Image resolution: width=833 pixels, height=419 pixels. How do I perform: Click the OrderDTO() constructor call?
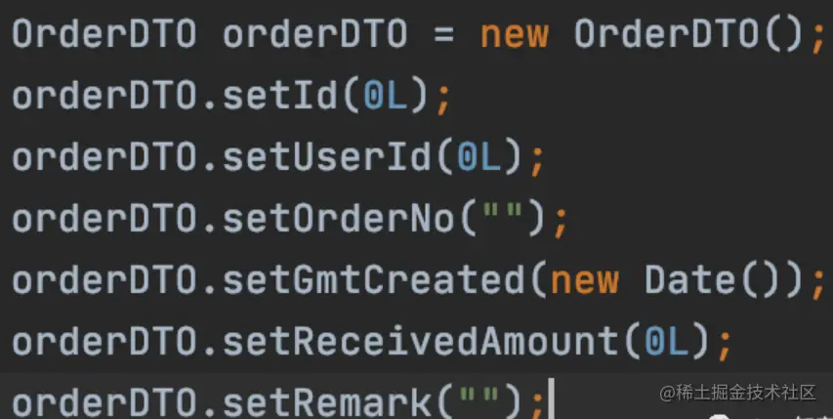[687, 34]
